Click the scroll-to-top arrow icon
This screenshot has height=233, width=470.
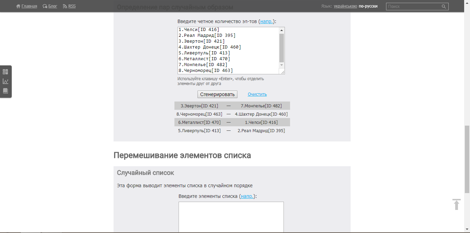pos(456,204)
